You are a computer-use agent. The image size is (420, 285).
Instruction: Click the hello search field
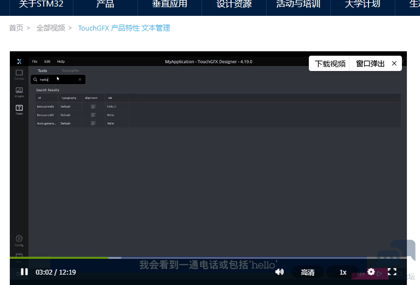58,79
